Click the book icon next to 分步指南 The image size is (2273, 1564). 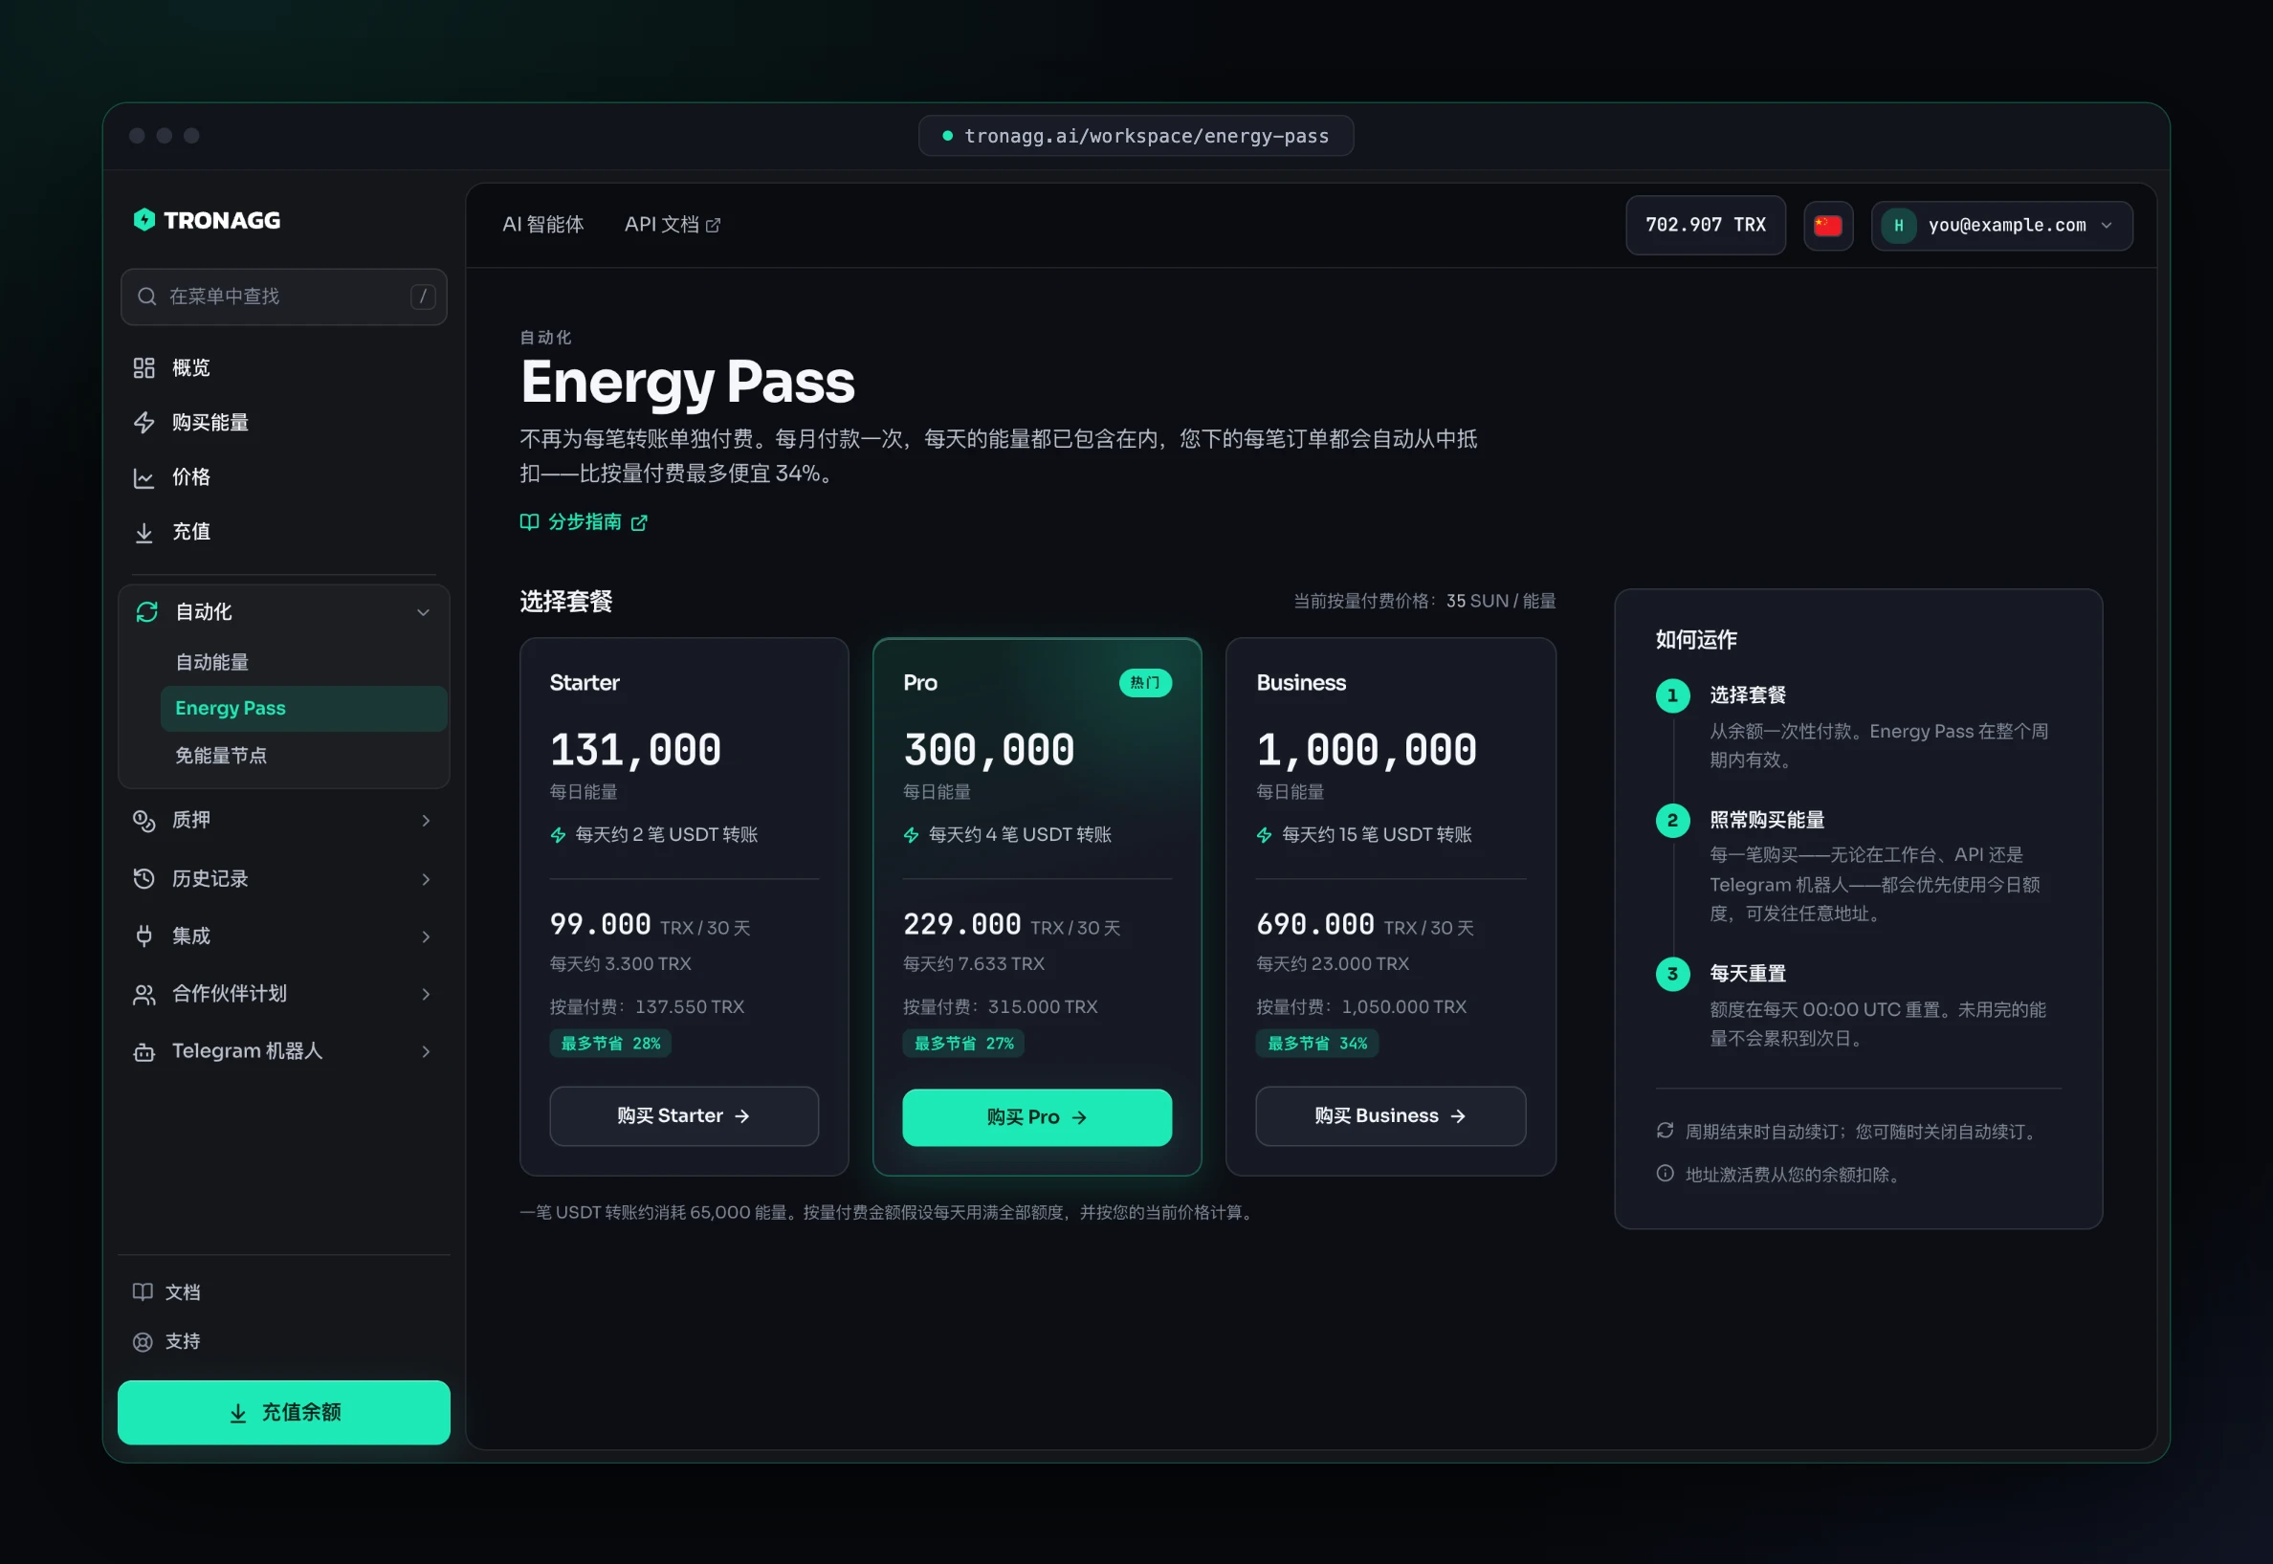[529, 521]
